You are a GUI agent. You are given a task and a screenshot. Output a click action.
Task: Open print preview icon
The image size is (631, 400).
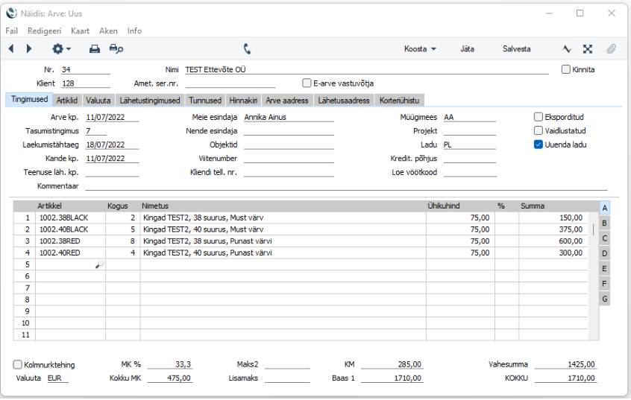click(x=116, y=49)
